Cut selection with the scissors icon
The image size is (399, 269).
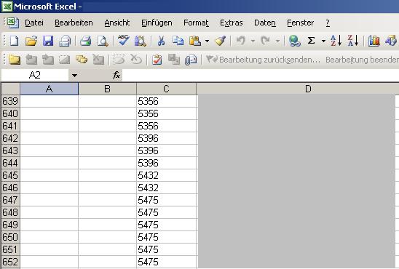pyautogui.click(x=161, y=41)
